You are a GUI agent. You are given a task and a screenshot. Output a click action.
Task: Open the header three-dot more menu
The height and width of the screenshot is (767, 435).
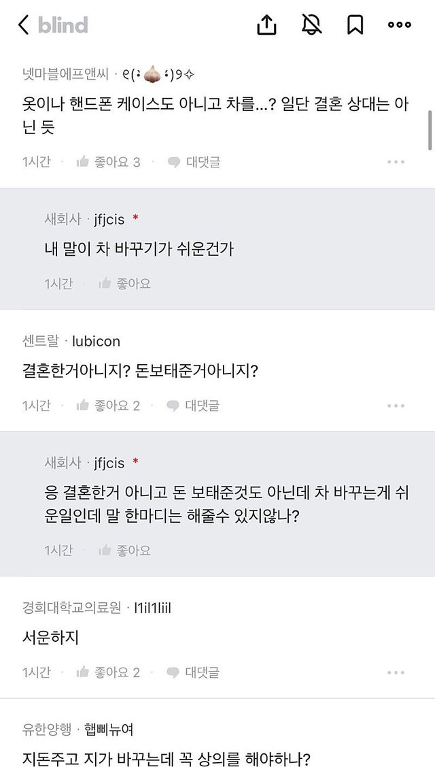[399, 25]
